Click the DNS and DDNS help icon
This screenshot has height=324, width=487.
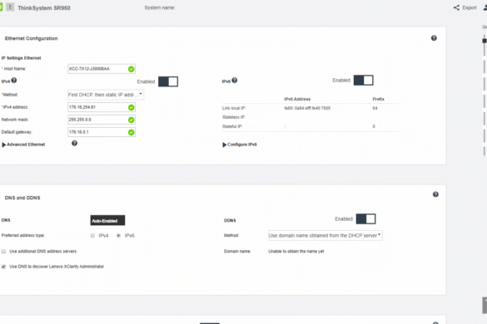(x=435, y=194)
